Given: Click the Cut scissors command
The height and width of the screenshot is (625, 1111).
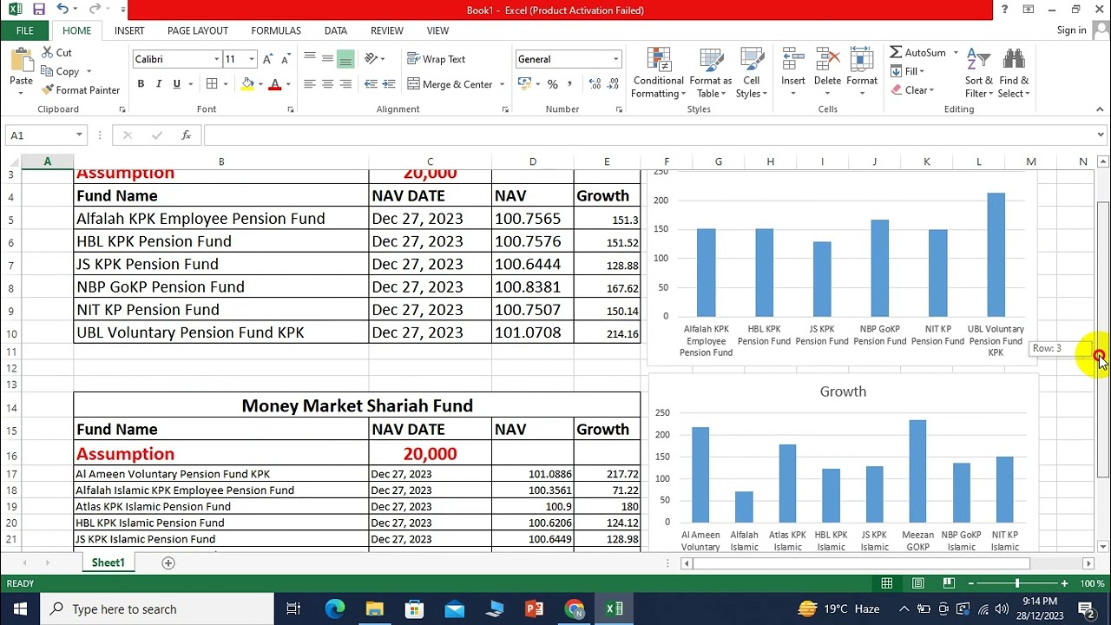Looking at the screenshot, I should click(x=57, y=53).
